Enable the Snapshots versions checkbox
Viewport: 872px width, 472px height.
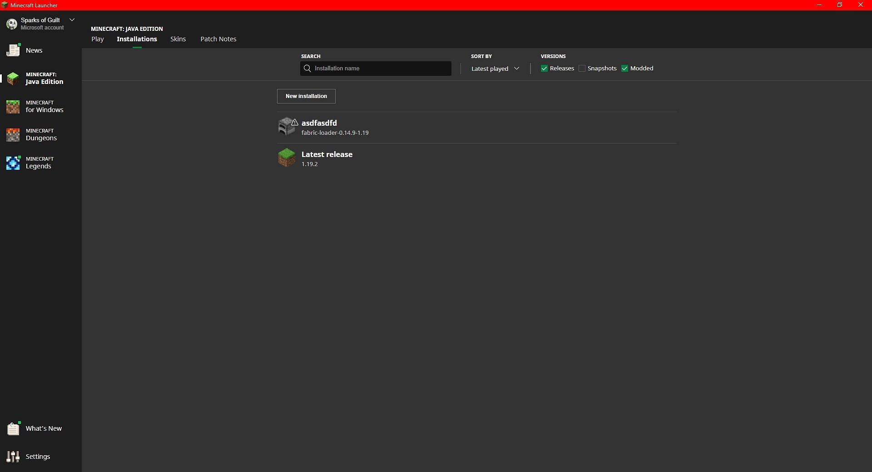[582, 69]
